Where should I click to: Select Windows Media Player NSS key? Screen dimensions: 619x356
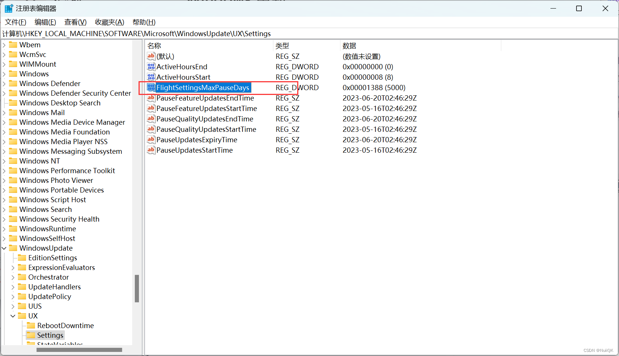63,142
